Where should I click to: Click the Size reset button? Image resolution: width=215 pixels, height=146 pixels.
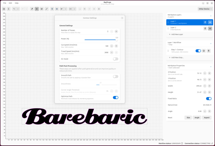(x=188, y=118)
